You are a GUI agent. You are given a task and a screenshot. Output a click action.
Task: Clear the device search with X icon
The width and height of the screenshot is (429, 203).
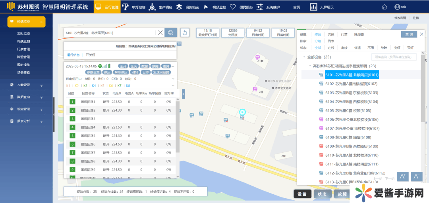click(160, 33)
